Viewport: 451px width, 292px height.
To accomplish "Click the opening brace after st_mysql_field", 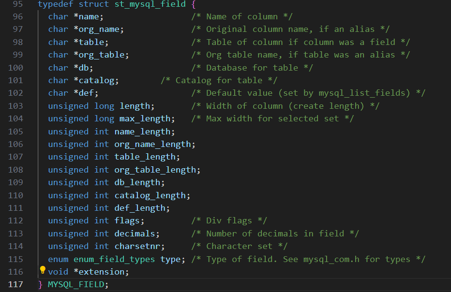I will coord(194,4).
